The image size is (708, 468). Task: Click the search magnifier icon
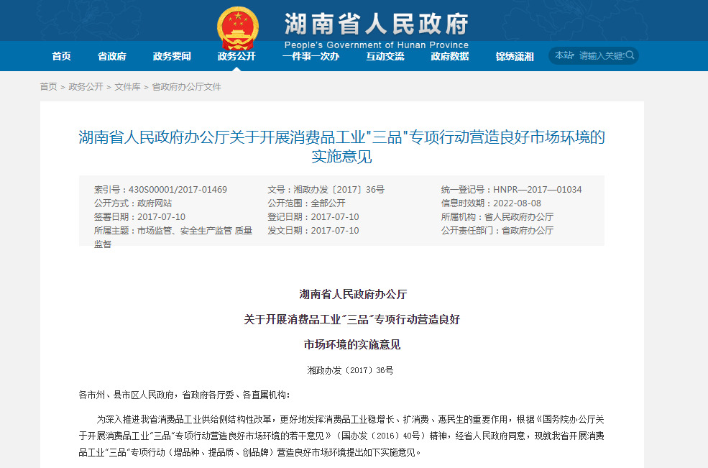(x=630, y=55)
